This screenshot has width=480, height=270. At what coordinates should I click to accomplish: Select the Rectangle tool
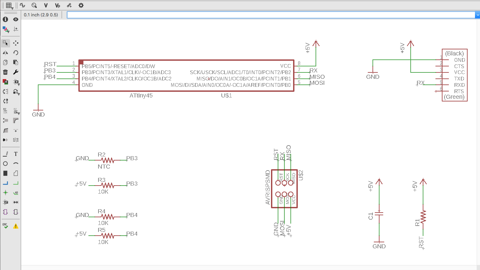coord(5,173)
